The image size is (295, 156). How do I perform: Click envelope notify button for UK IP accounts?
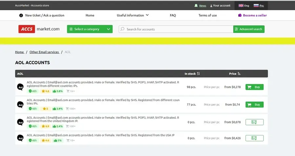click(x=254, y=122)
